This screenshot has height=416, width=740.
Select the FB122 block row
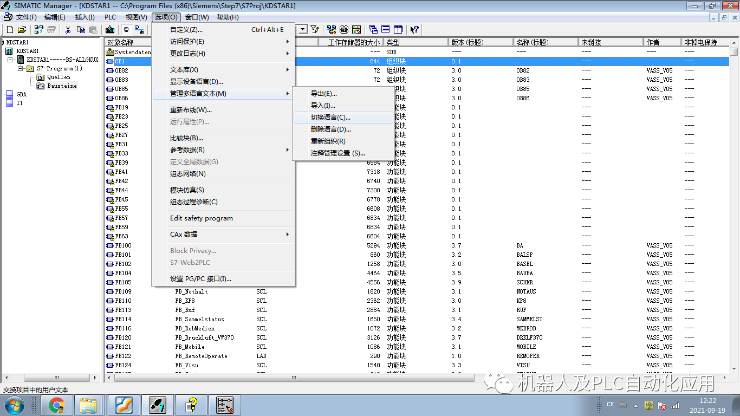coord(417,356)
